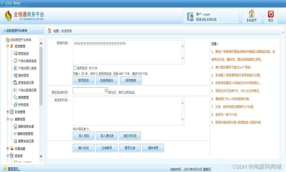
Task: Open 接收短信 in the menu tree
Action: click(x=23, y=75)
